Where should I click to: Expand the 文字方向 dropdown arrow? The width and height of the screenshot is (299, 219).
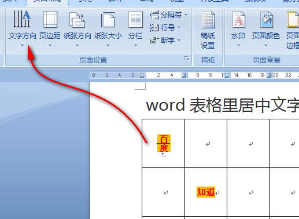pos(22,46)
